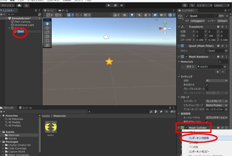Choose Copy Component from context menu
Screen dimensions: 232x156
tap(199, 152)
